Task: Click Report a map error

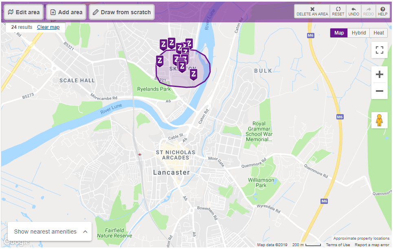Action: (x=372, y=245)
